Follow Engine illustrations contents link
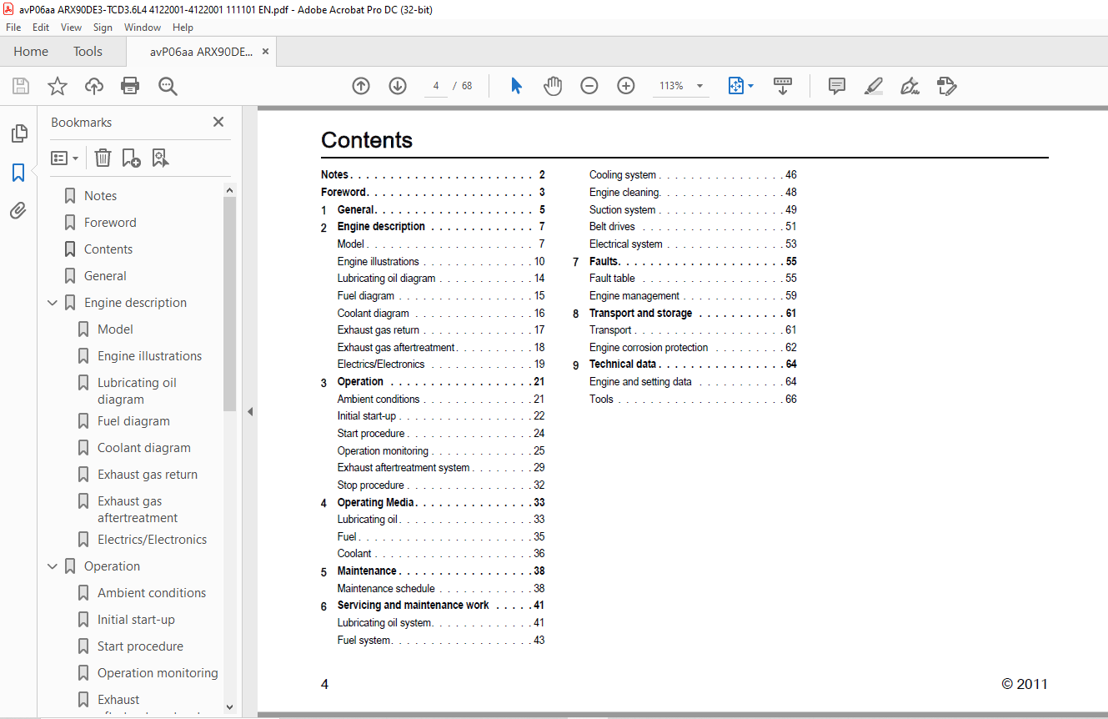The height and width of the screenshot is (719, 1108). (x=378, y=262)
